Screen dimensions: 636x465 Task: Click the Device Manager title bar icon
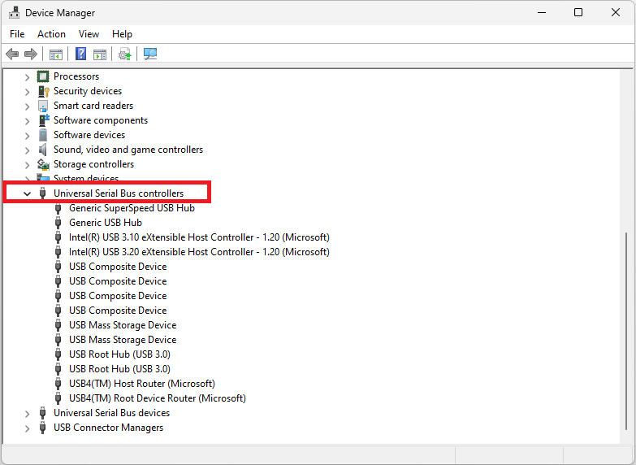pyautogui.click(x=14, y=12)
